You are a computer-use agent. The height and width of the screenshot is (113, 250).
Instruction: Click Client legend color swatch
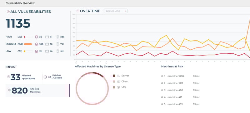tap(114, 81)
